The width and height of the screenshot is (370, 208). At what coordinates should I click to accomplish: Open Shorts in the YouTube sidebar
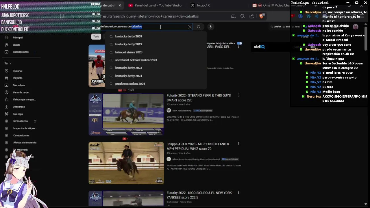[x=16, y=45]
